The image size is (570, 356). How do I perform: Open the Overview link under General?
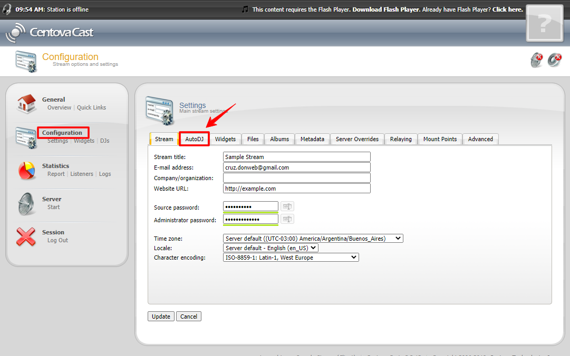[59, 107]
